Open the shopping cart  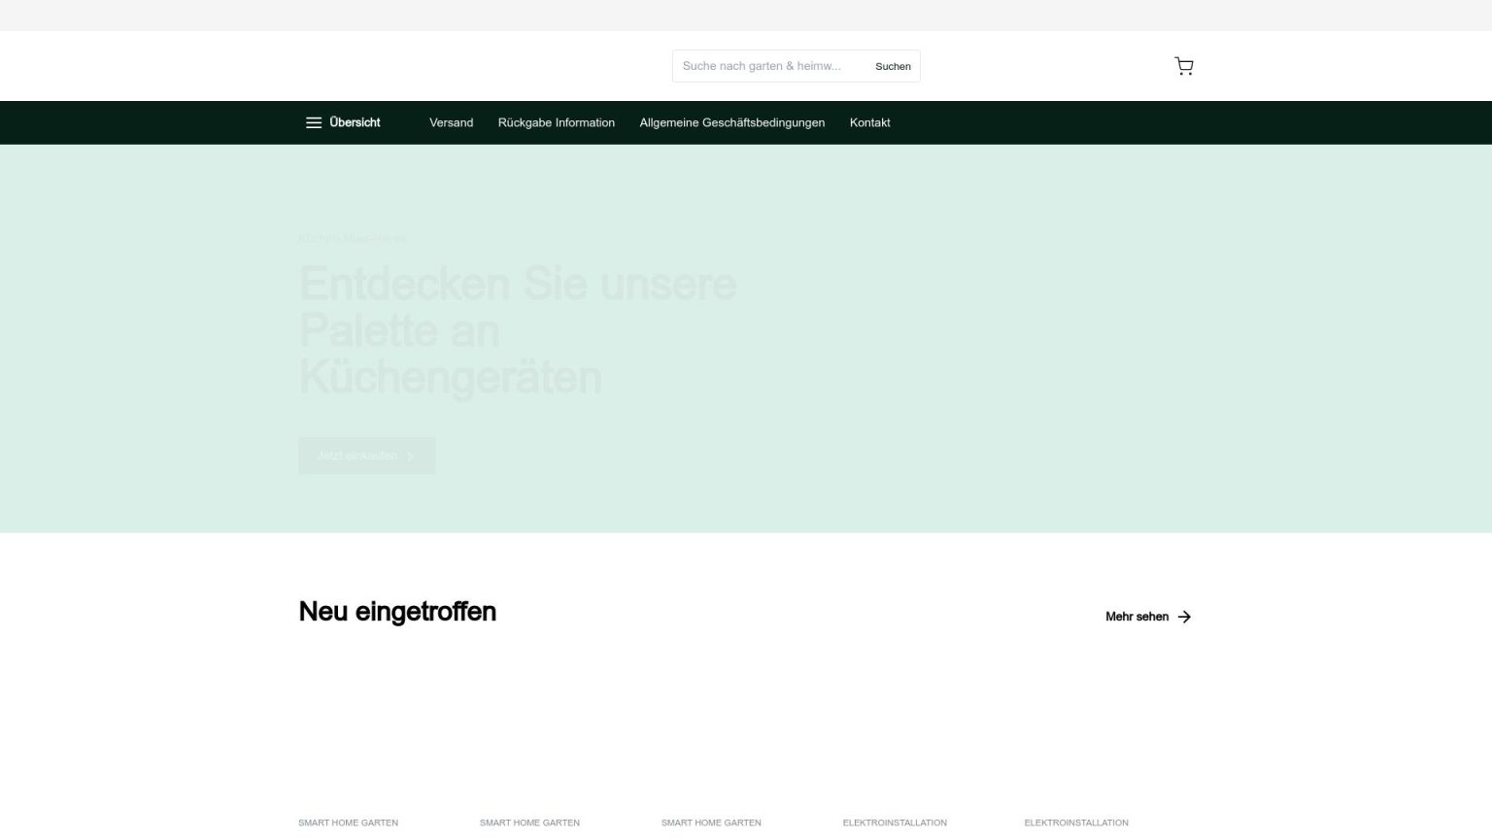(1183, 66)
